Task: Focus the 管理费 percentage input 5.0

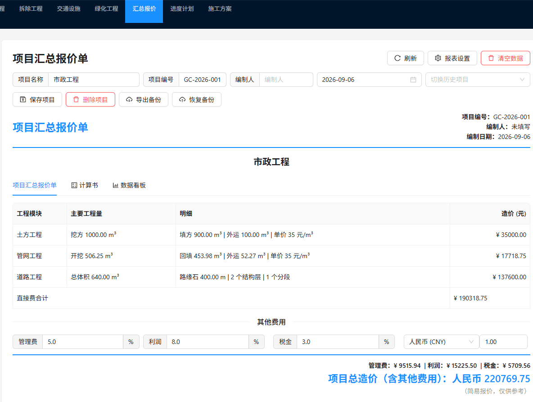Action: [82, 342]
